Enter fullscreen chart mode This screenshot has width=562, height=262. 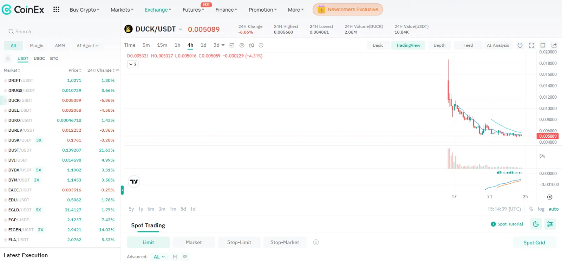coord(531,45)
